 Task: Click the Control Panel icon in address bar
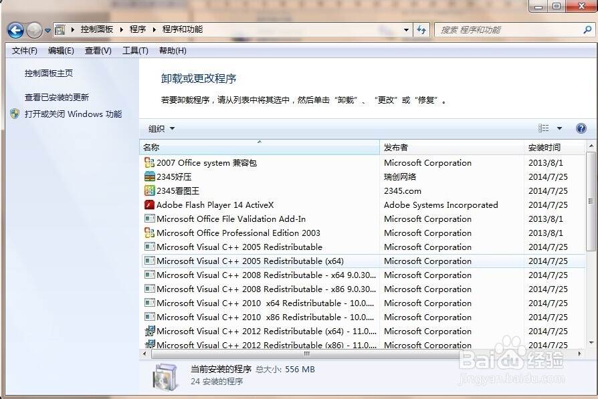pos(60,29)
